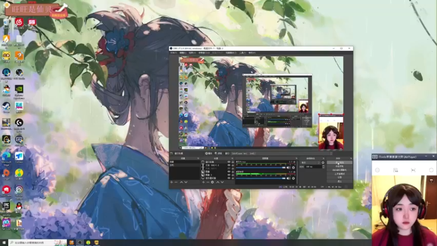Click the 开始录制 start recording button

click(339, 166)
